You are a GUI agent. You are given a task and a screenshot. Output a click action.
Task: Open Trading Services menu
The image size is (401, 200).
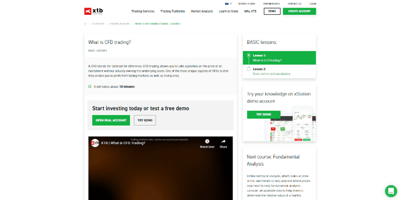click(x=143, y=11)
